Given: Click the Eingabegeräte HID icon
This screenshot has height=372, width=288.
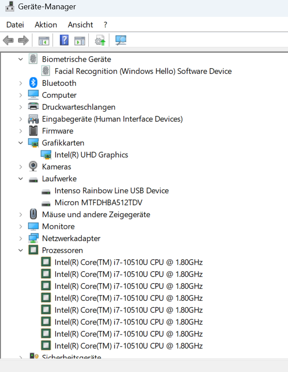Looking at the screenshot, I should [33, 119].
